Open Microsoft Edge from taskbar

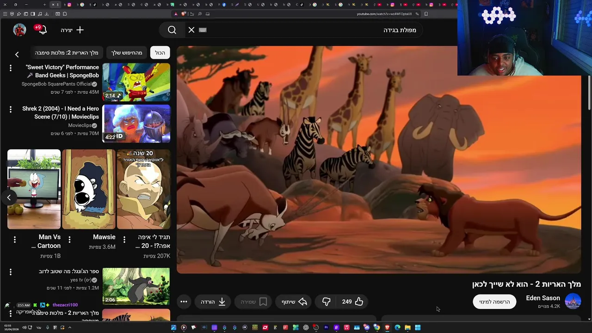pos(397,327)
